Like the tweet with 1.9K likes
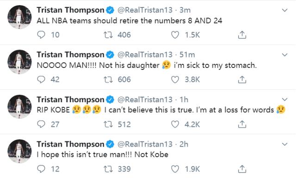Screen dimensions: 296x178 [x=175, y=169]
